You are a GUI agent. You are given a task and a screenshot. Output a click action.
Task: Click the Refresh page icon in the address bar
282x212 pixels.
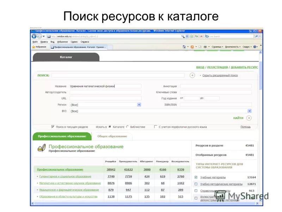197,36
